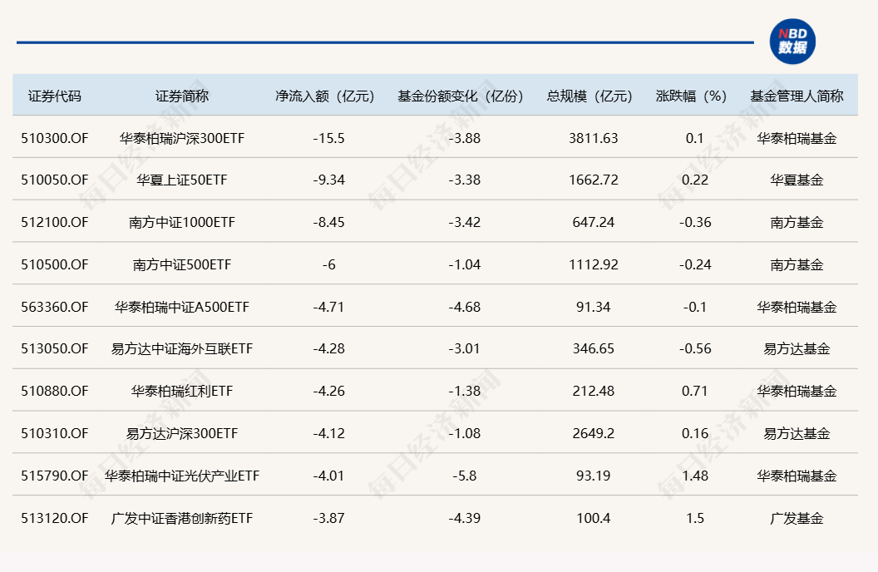Click security code 512100.OF
This screenshot has height=572, width=878.
coord(55,223)
